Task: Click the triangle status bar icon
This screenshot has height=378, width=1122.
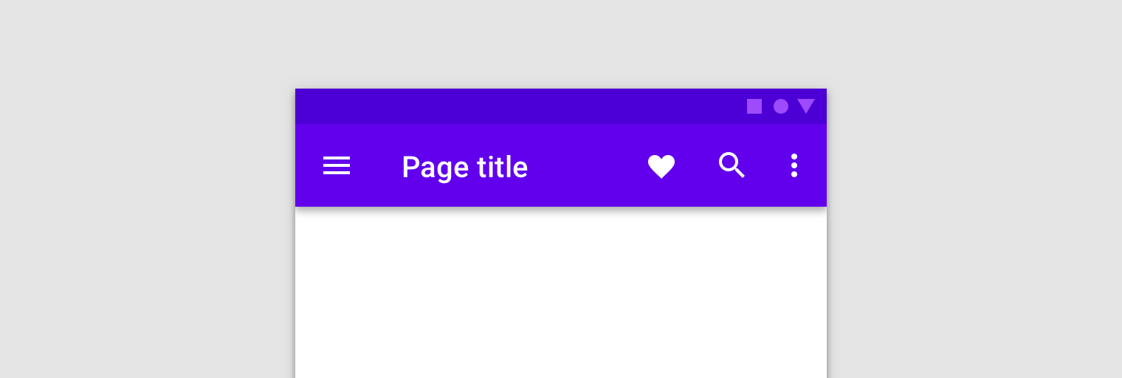Action: (806, 106)
